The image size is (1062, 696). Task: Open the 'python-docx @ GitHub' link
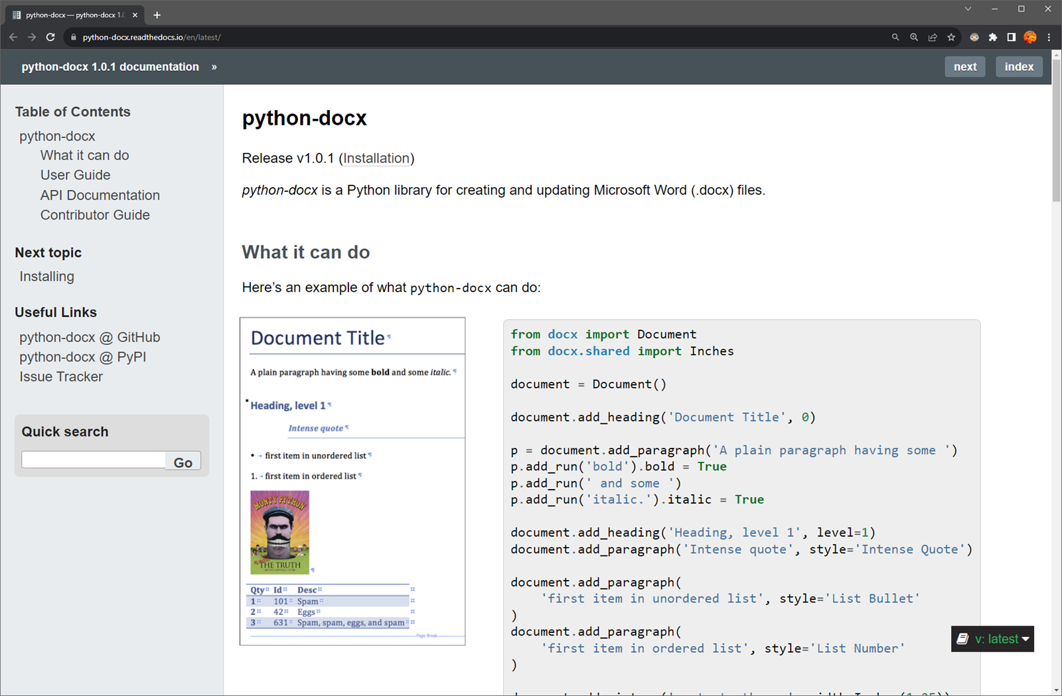coord(90,337)
